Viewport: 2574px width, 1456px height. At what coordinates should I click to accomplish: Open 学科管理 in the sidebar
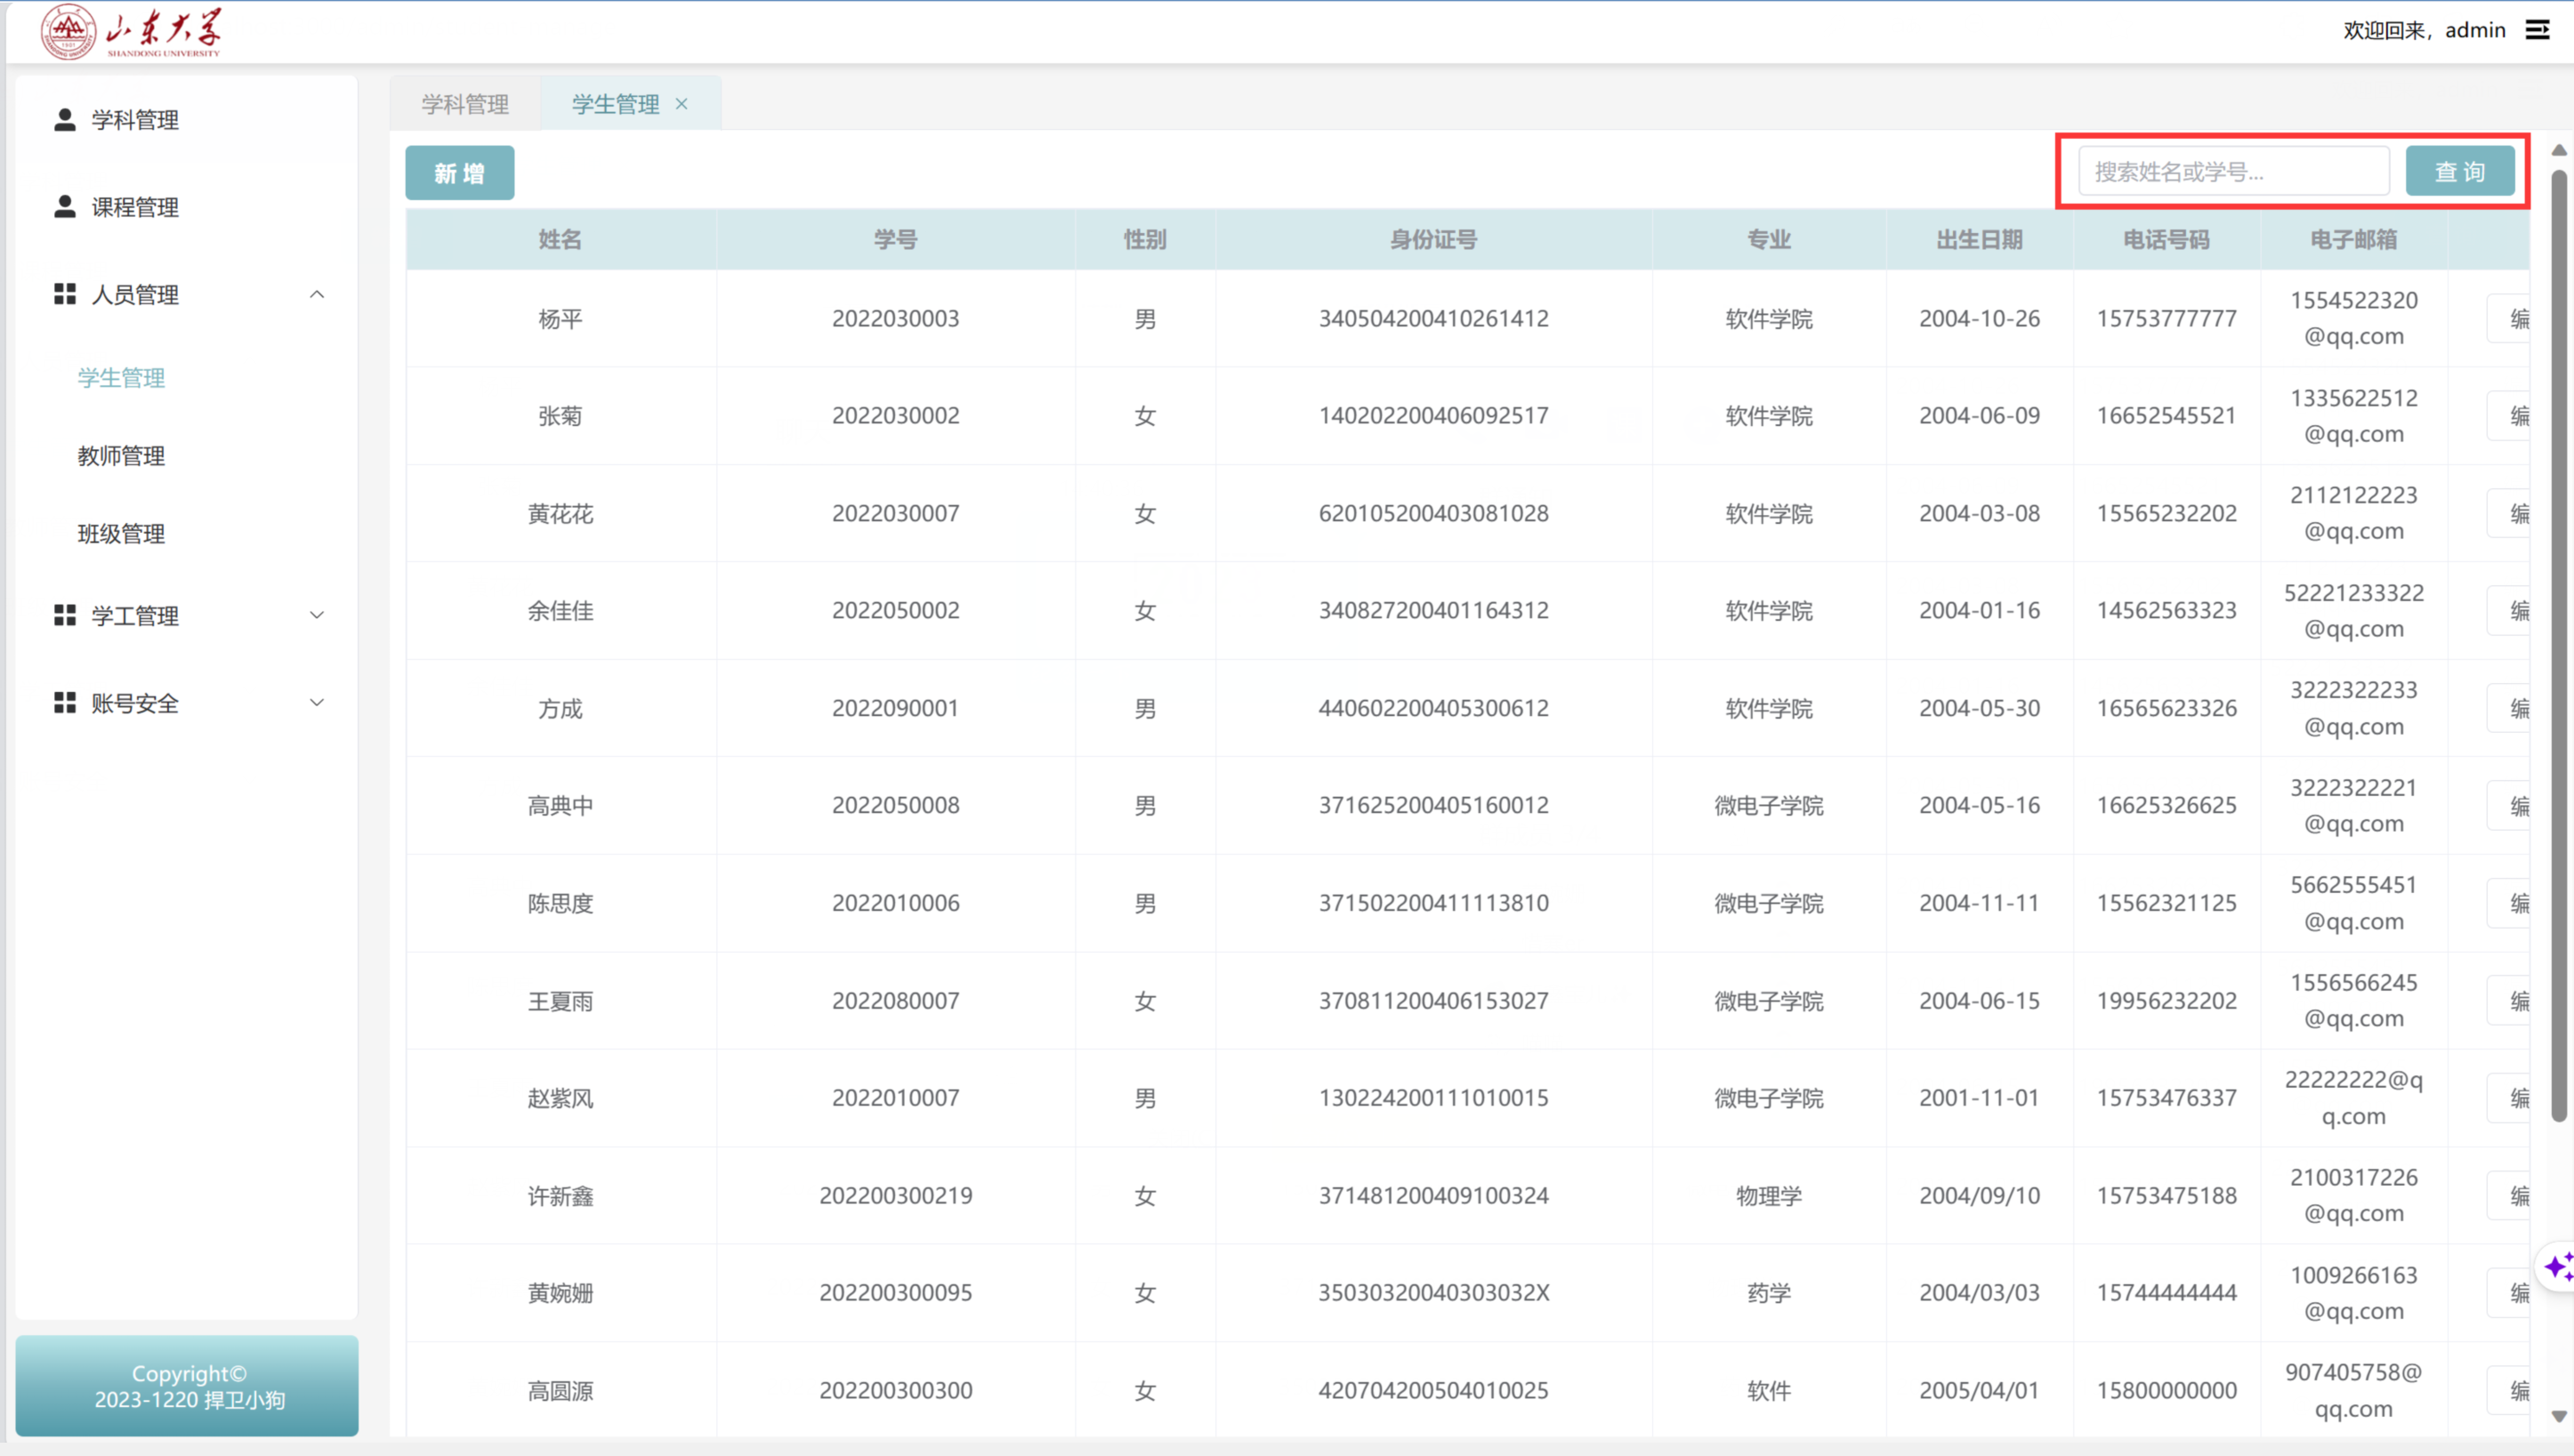[186, 120]
